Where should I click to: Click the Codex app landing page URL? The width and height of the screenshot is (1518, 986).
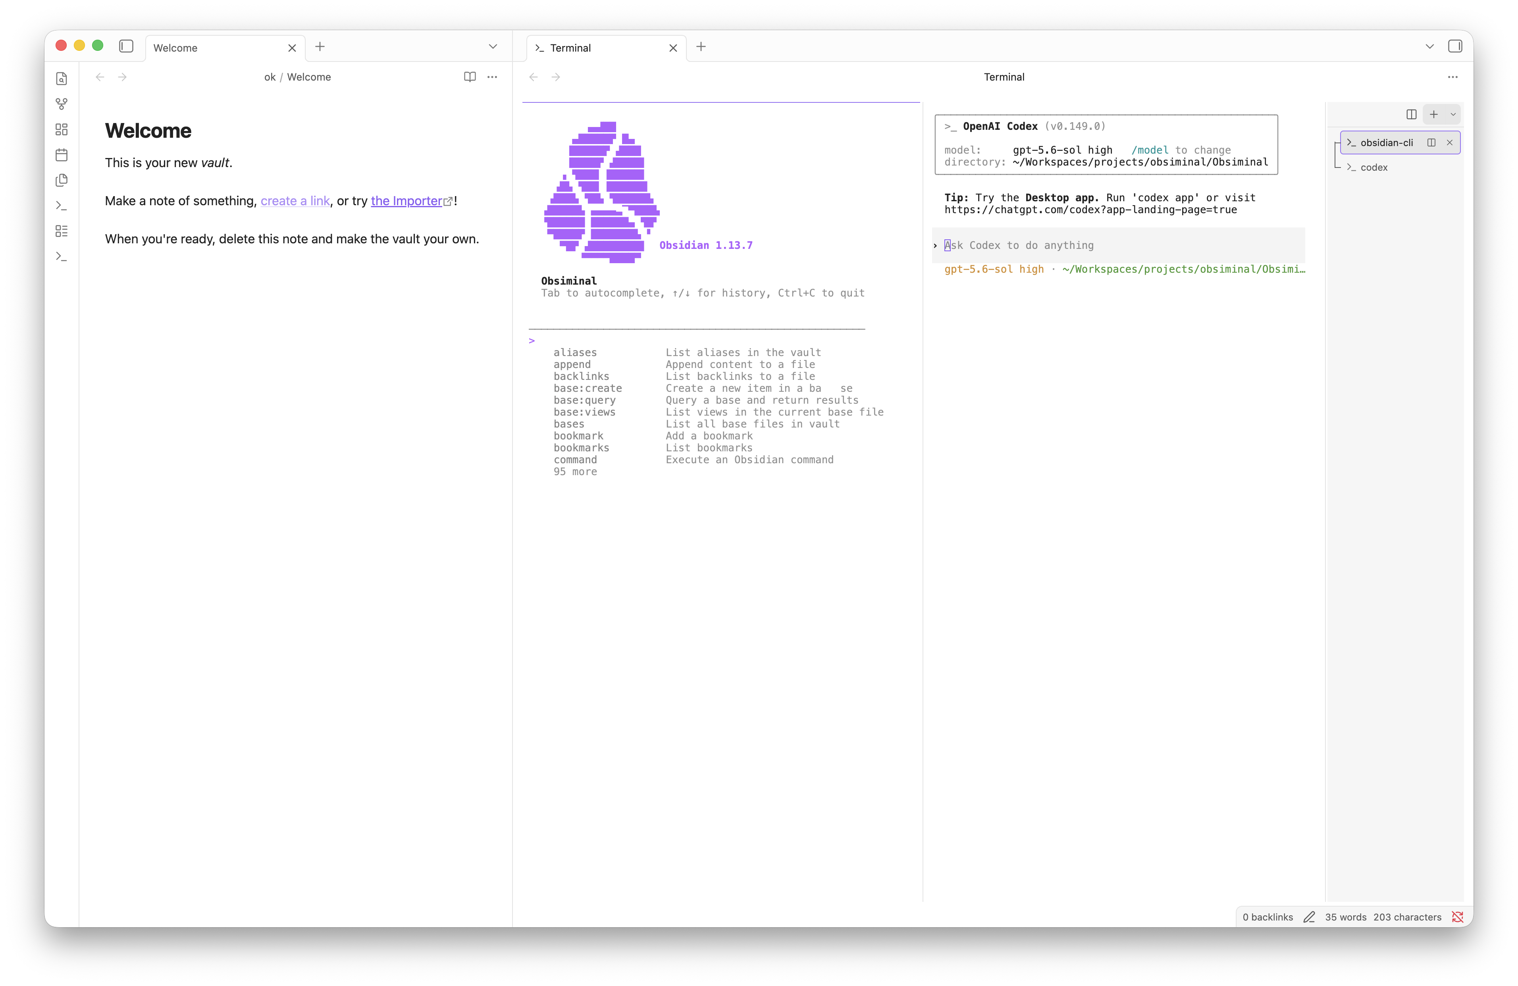tap(1090, 210)
